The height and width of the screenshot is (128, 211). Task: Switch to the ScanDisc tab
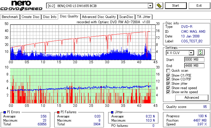[126, 17]
